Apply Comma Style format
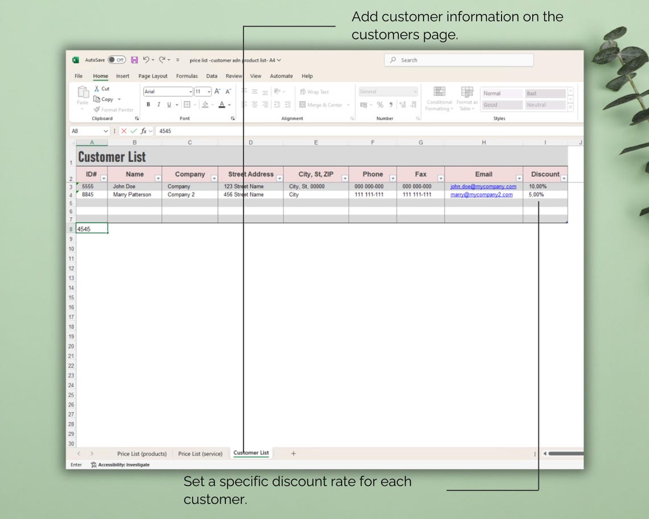Screen dimensions: 649x519 pyautogui.click(x=391, y=105)
